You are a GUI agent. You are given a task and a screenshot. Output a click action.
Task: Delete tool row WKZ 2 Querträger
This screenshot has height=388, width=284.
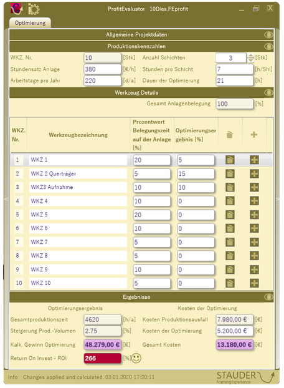tap(230, 173)
